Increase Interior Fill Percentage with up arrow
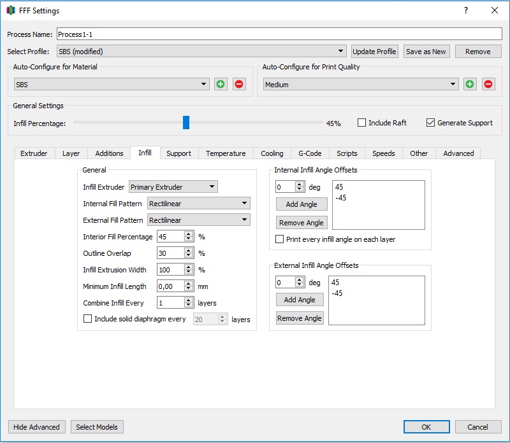The image size is (510, 443). [x=189, y=234]
